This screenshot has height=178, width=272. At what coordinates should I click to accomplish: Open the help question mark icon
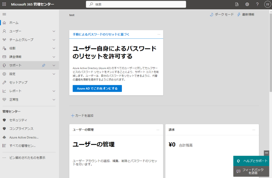click(257, 4)
